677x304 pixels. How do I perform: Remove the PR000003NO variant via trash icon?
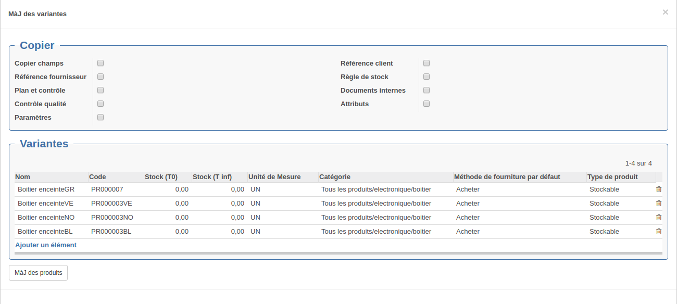pyautogui.click(x=659, y=218)
